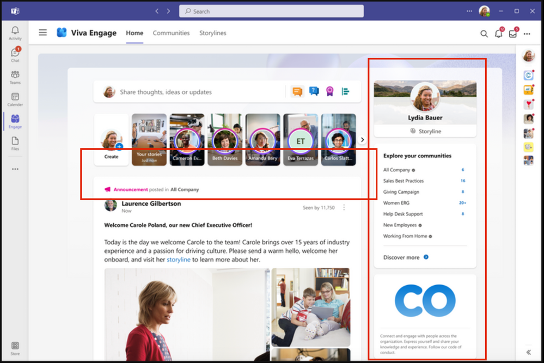View Carlos Slatt's story
This screenshot has width=544, height=363.
click(x=338, y=140)
